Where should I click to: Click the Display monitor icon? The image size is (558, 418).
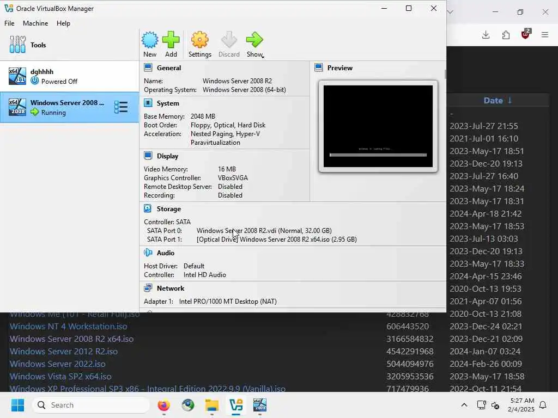[148, 156]
